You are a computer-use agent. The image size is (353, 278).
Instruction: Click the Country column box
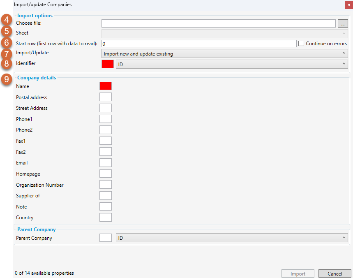106,218
